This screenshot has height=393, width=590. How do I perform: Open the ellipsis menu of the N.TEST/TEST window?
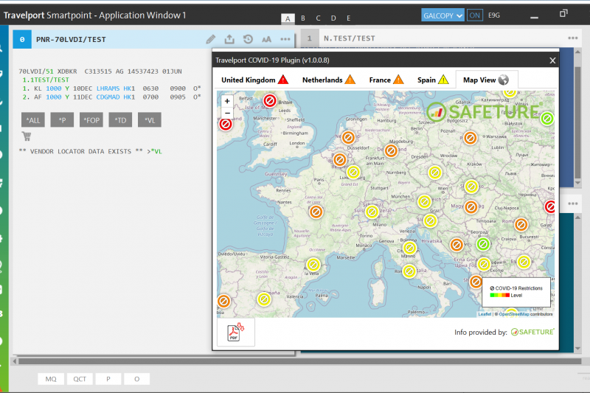tap(573, 38)
